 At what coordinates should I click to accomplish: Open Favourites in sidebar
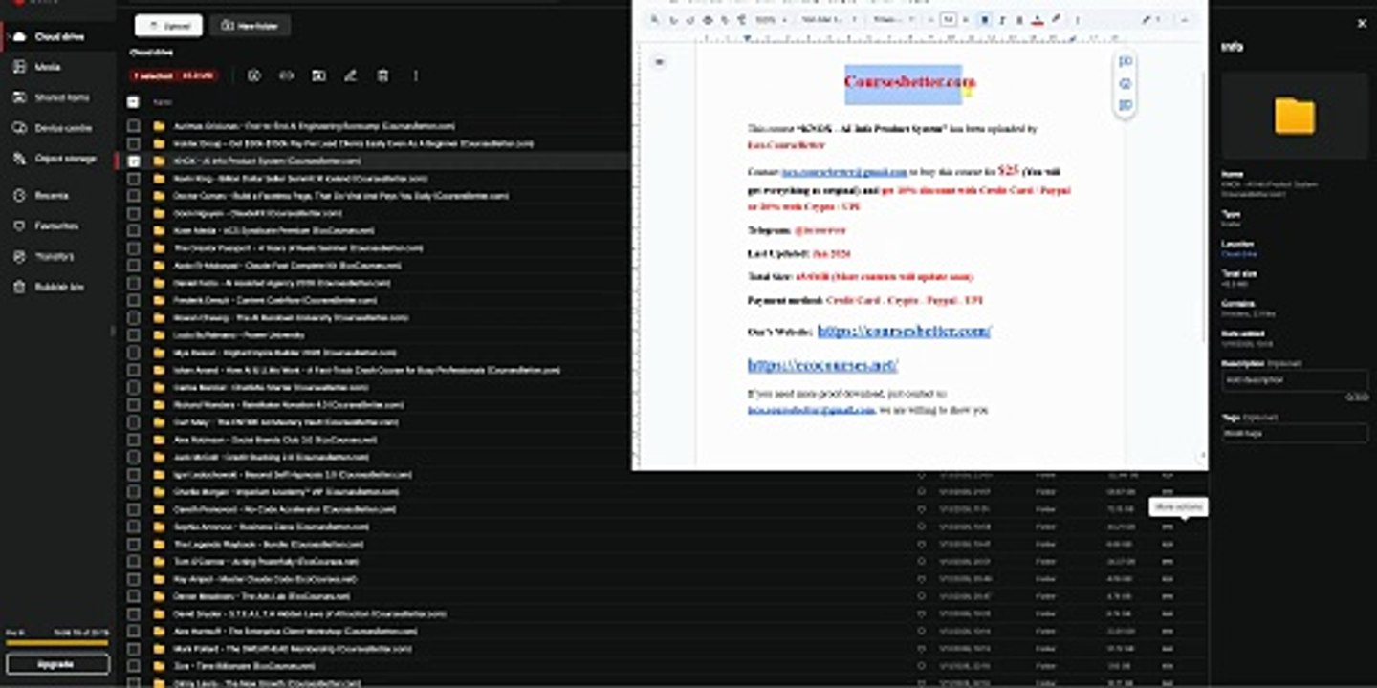pyautogui.click(x=56, y=226)
